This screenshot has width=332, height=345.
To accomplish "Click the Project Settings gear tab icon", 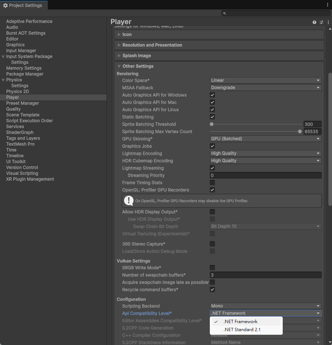I will coord(5,5).
